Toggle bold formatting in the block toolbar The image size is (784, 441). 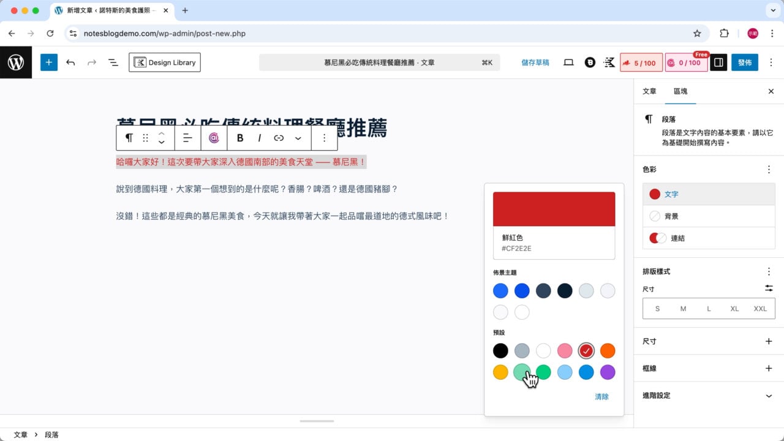click(239, 137)
